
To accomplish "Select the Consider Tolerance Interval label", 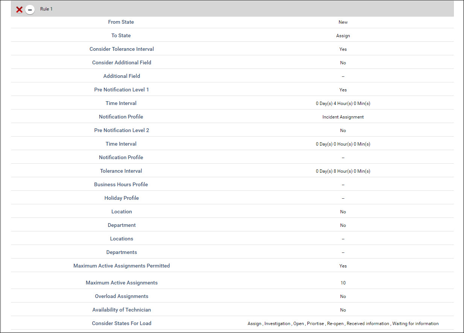I will coord(122,49).
